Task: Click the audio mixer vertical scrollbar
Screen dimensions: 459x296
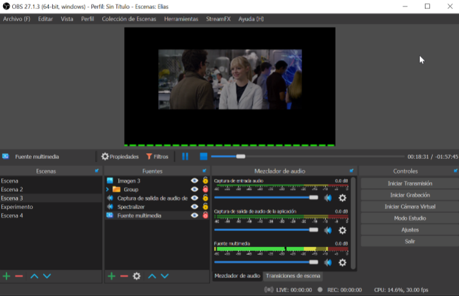Action: click(x=353, y=223)
